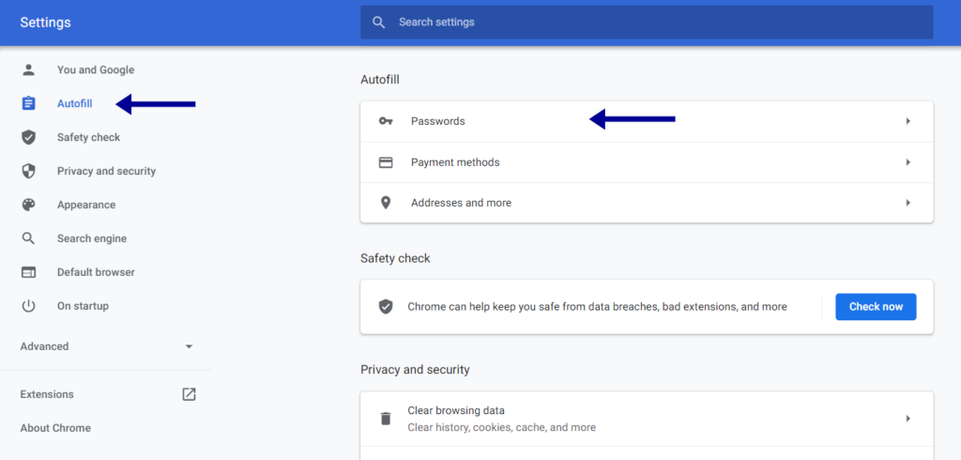Click the Check now button
961x460 pixels.
(x=876, y=307)
